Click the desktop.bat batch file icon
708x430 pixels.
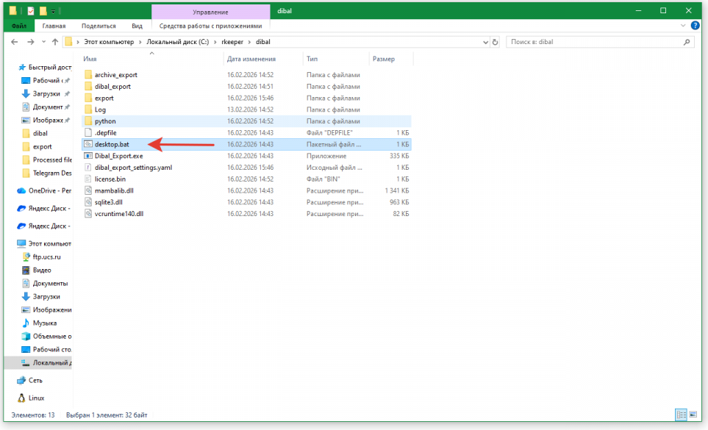pos(88,144)
